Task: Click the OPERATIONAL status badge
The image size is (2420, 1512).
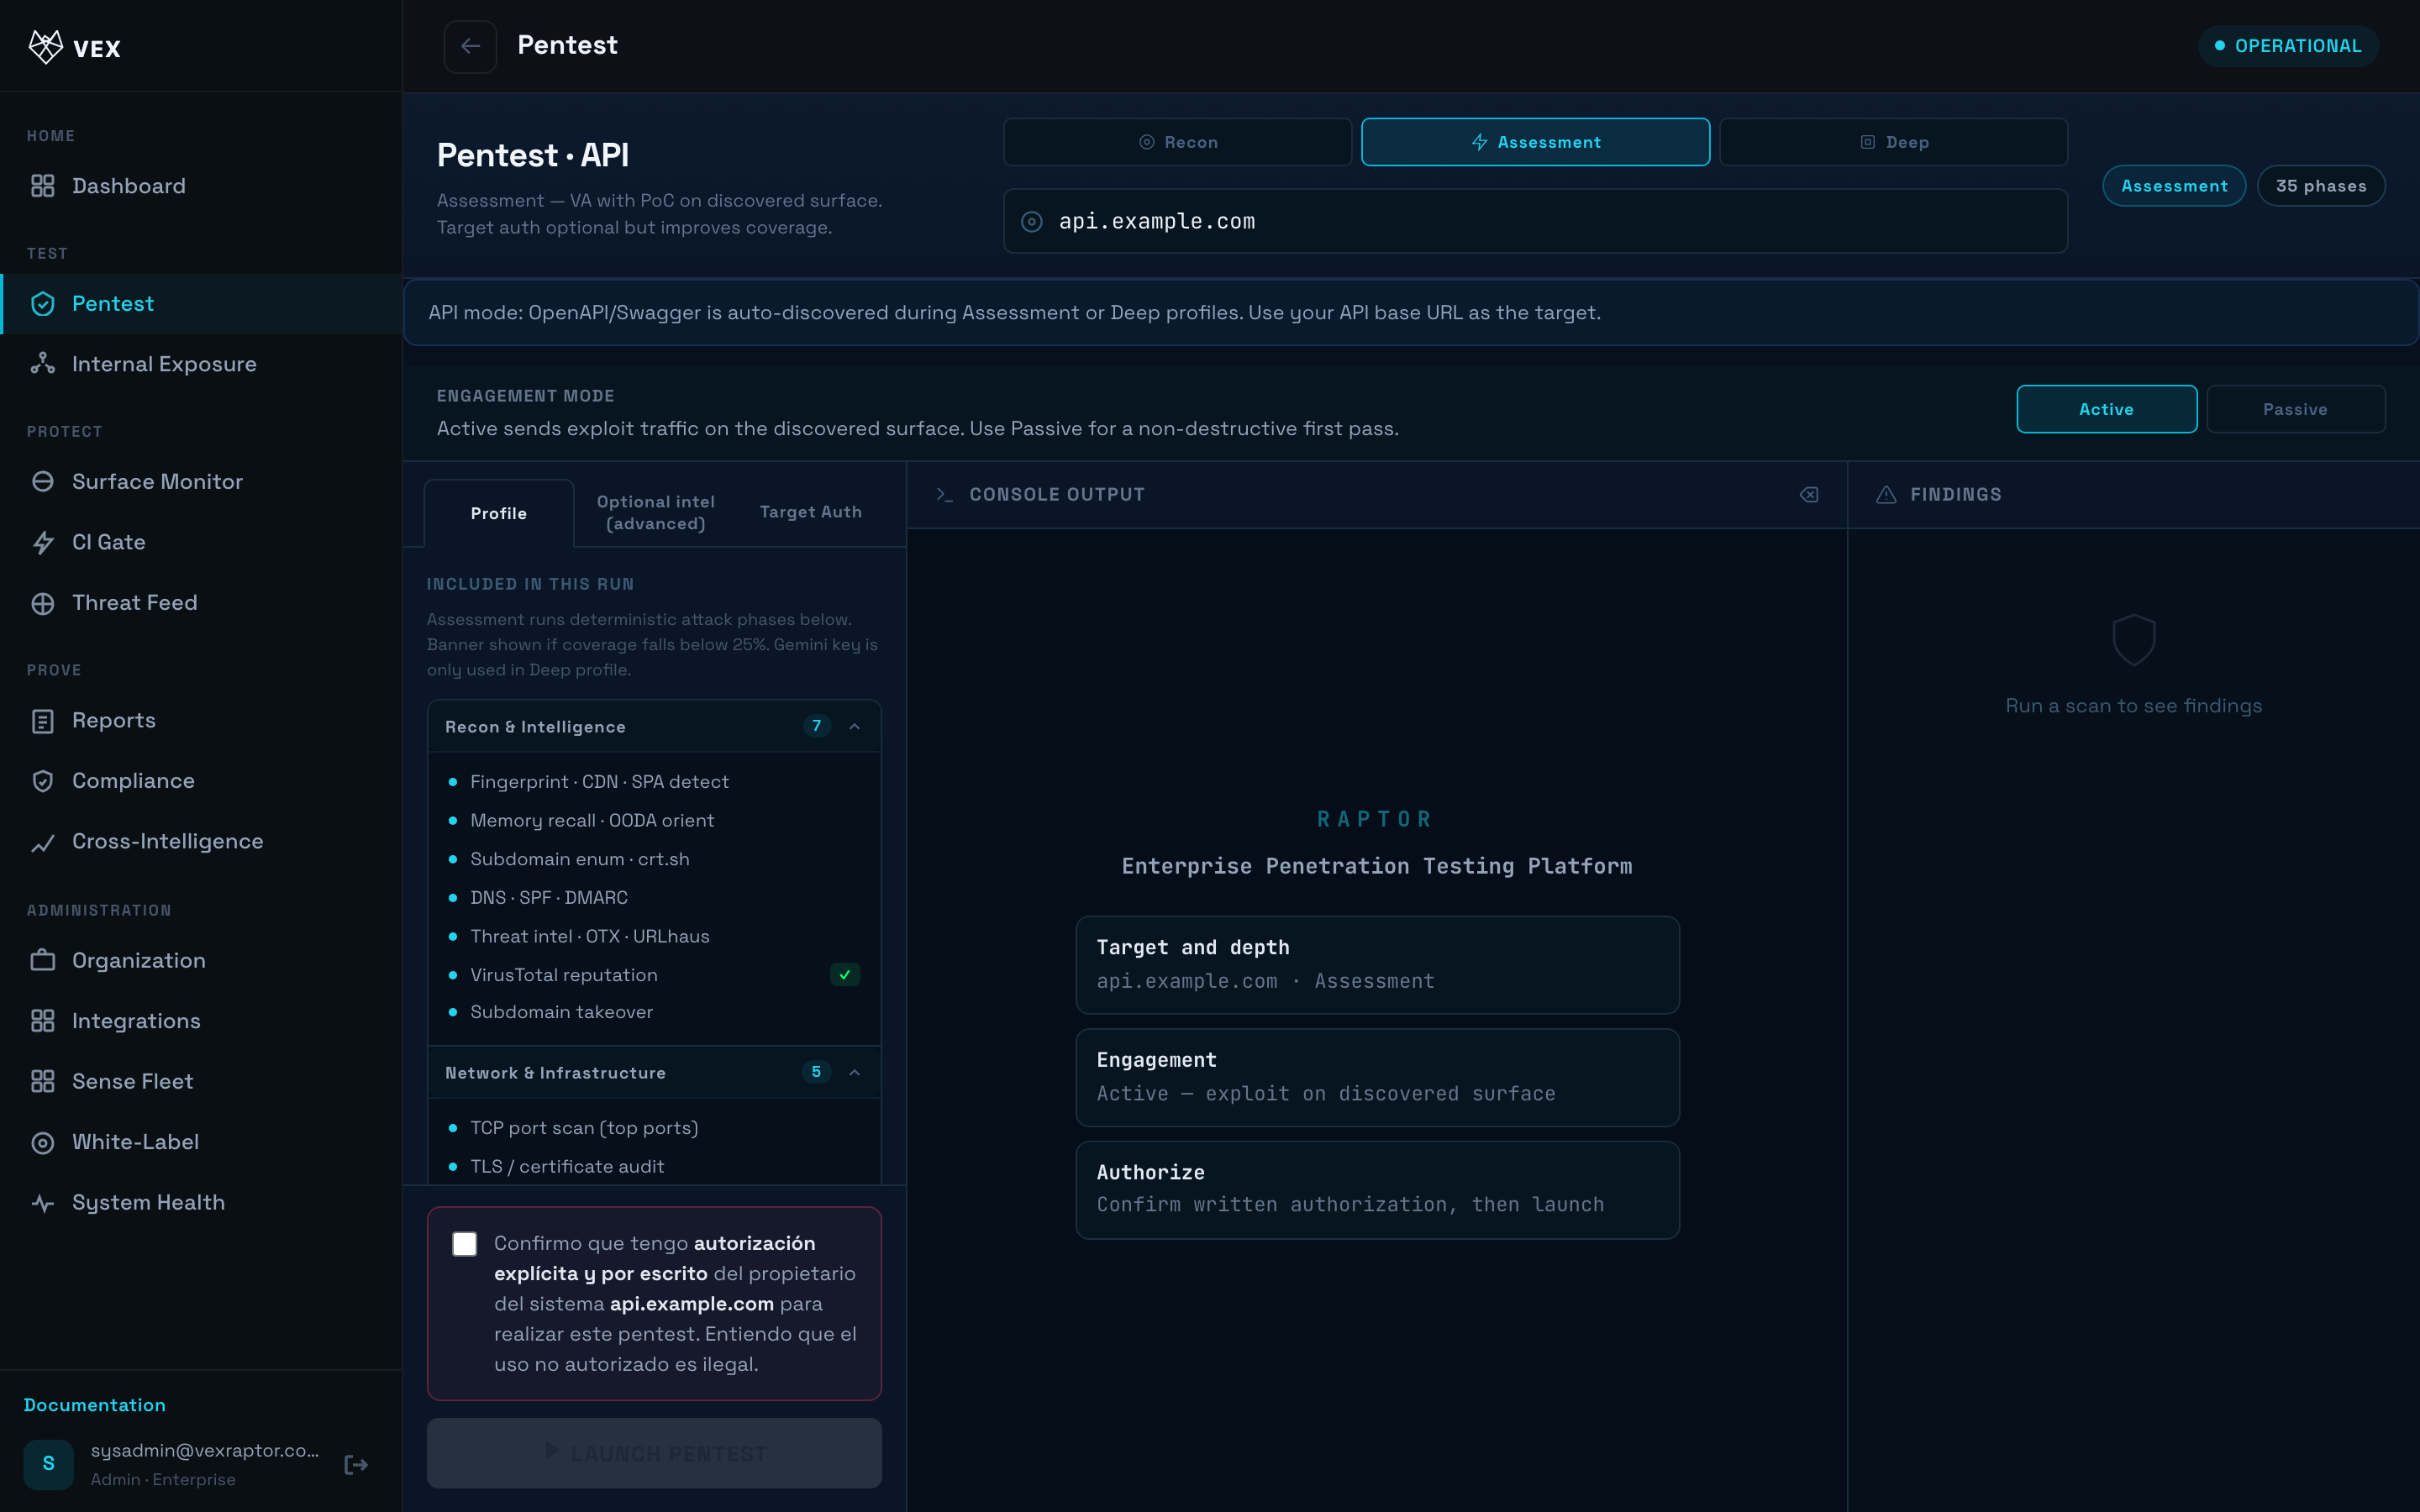Action: pos(2288,46)
